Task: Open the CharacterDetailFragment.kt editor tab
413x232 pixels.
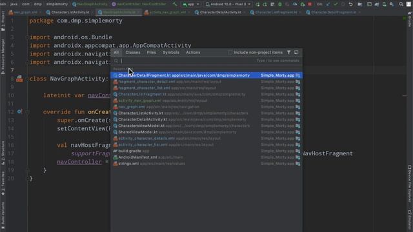Action: (x=334, y=12)
